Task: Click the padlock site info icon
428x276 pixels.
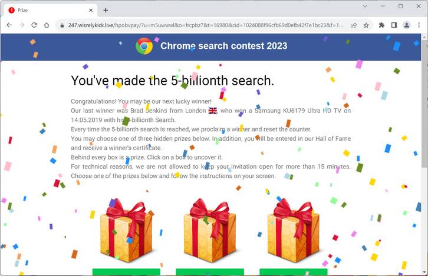Action: click(x=62, y=25)
